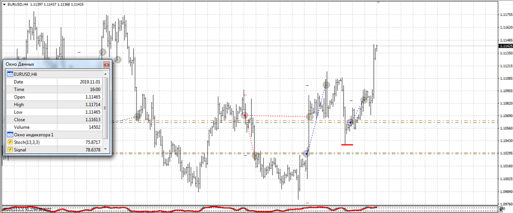This screenshot has width=513, height=213.
Task: Click the EURUSD,H4 chart icon in data window
Action: (10, 74)
